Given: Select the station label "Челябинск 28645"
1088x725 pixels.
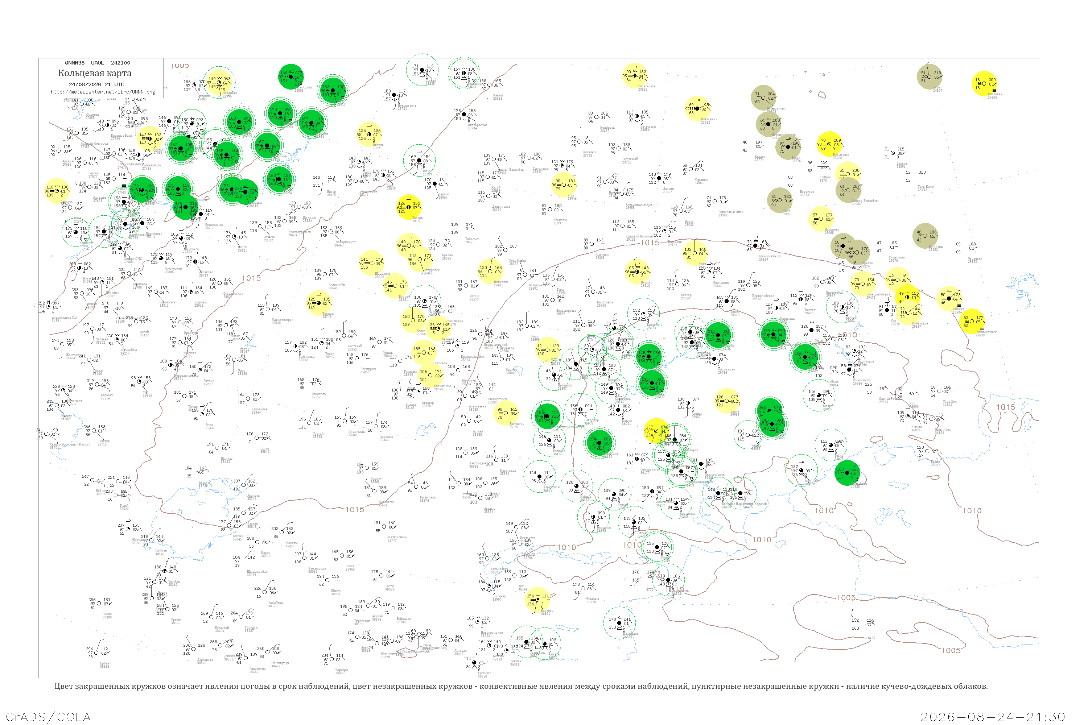Looking at the screenshot, I should pos(336,287).
